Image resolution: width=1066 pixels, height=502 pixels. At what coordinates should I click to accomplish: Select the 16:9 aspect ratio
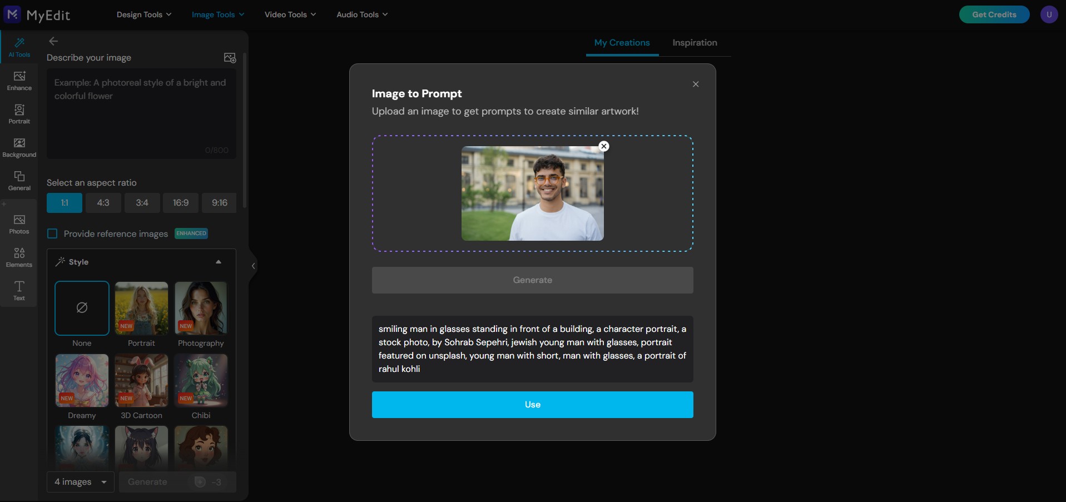click(x=181, y=203)
